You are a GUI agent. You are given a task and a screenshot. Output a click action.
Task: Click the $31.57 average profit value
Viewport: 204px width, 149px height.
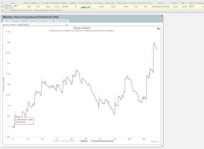click(101, 7)
